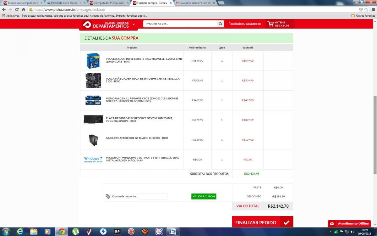The width and height of the screenshot is (377, 236).
Task: Open the Windows Start menu
Action: [6, 232]
